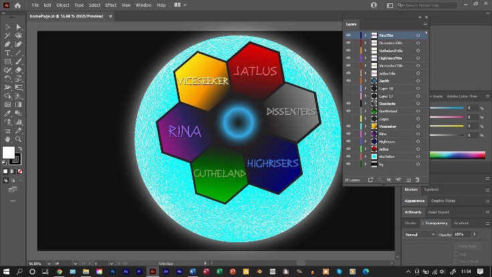Open the Effect menu
The height and width of the screenshot is (277, 492).
point(110,5)
